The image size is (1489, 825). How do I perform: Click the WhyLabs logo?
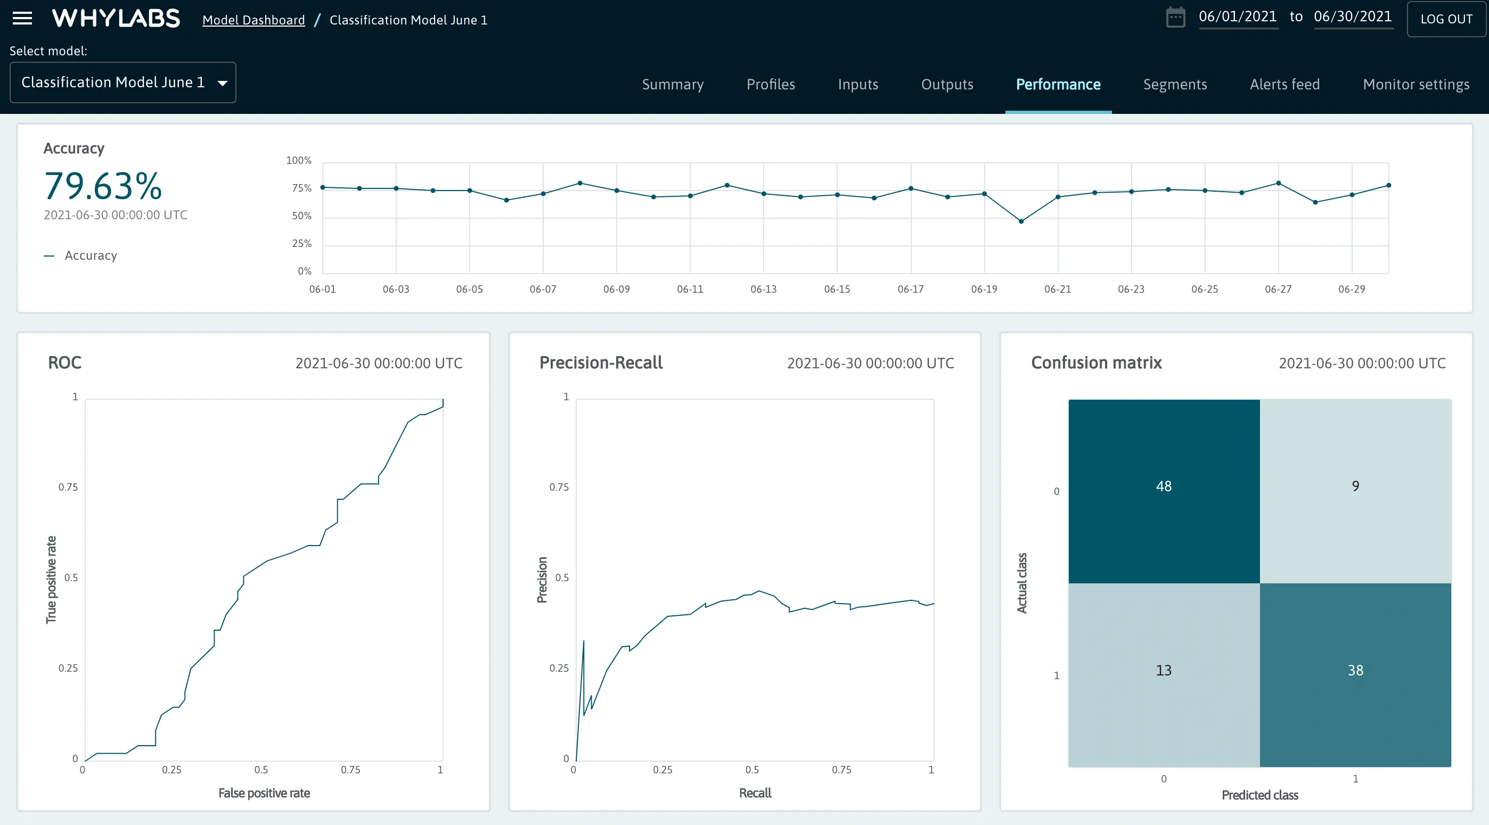116,19
